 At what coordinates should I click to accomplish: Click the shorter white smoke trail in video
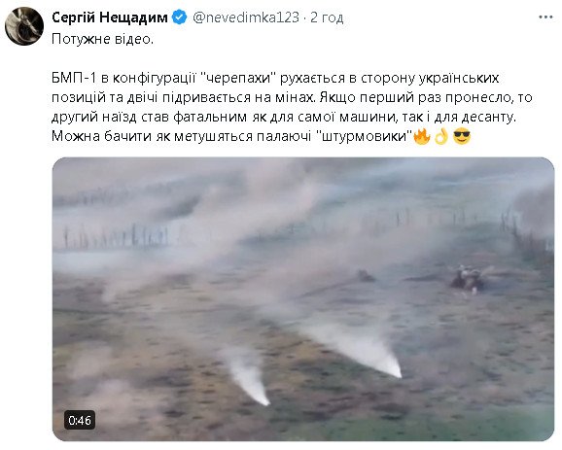pyautogui.click(x=248, y=378)
